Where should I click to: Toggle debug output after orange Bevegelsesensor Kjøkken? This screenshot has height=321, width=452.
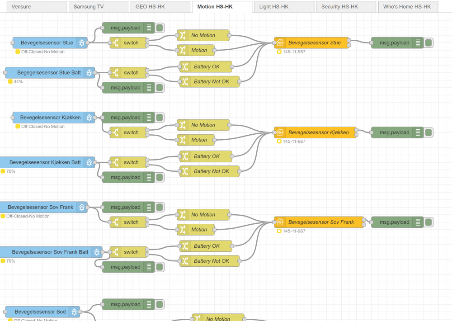pyautogui.click(x=428, y=132)
